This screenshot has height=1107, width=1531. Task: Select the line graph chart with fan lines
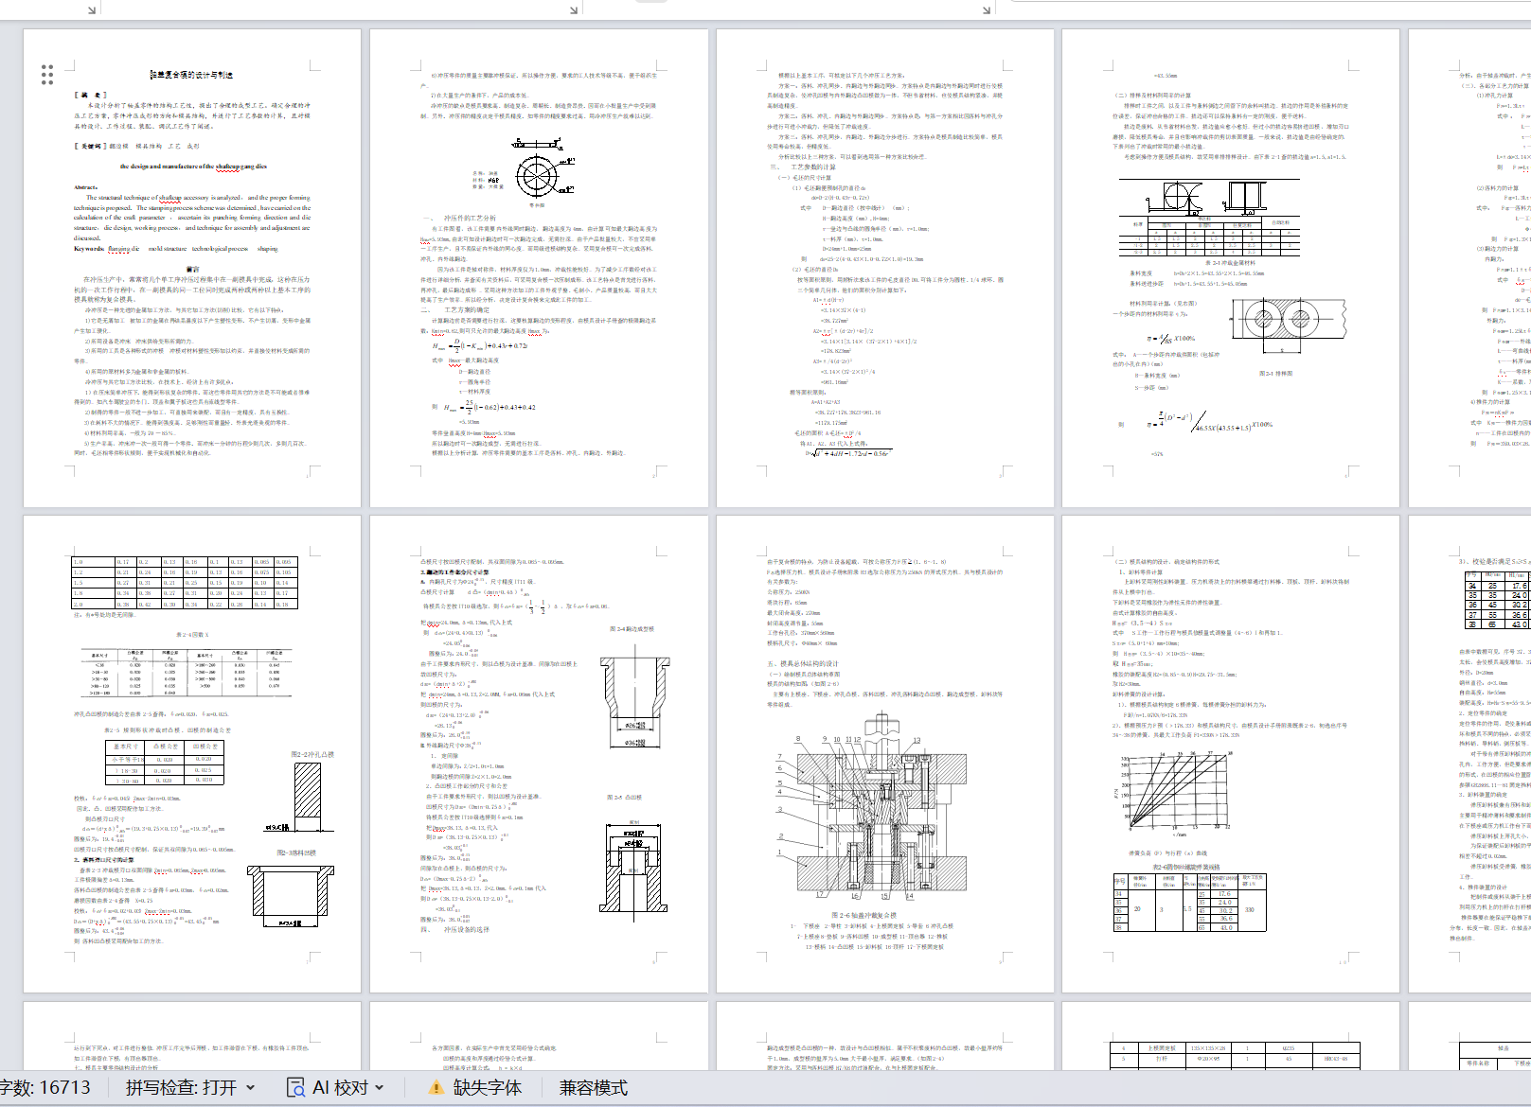(1173, 793)
